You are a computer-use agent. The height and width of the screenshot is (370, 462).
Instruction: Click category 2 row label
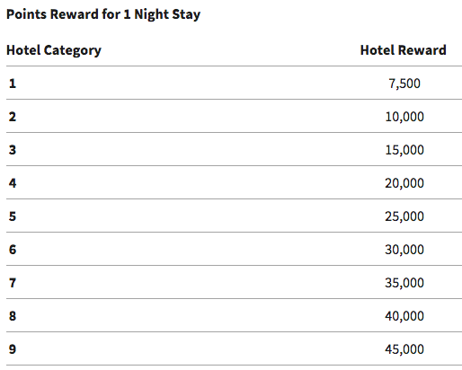coord(13,117)
